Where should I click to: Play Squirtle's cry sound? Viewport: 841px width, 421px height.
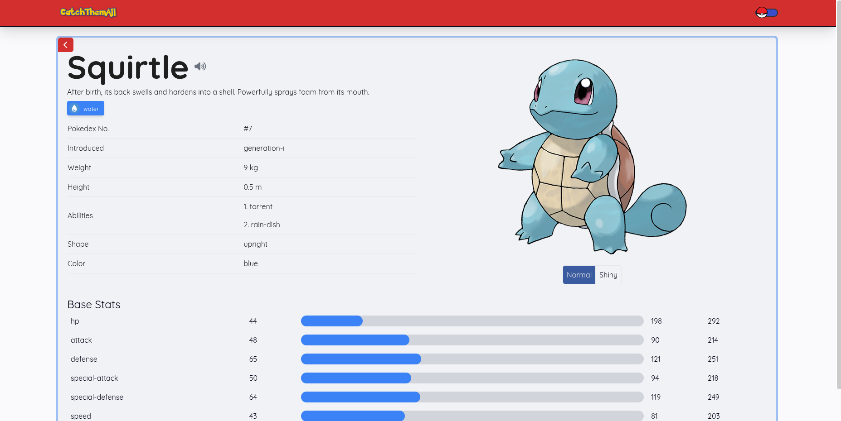200,67
